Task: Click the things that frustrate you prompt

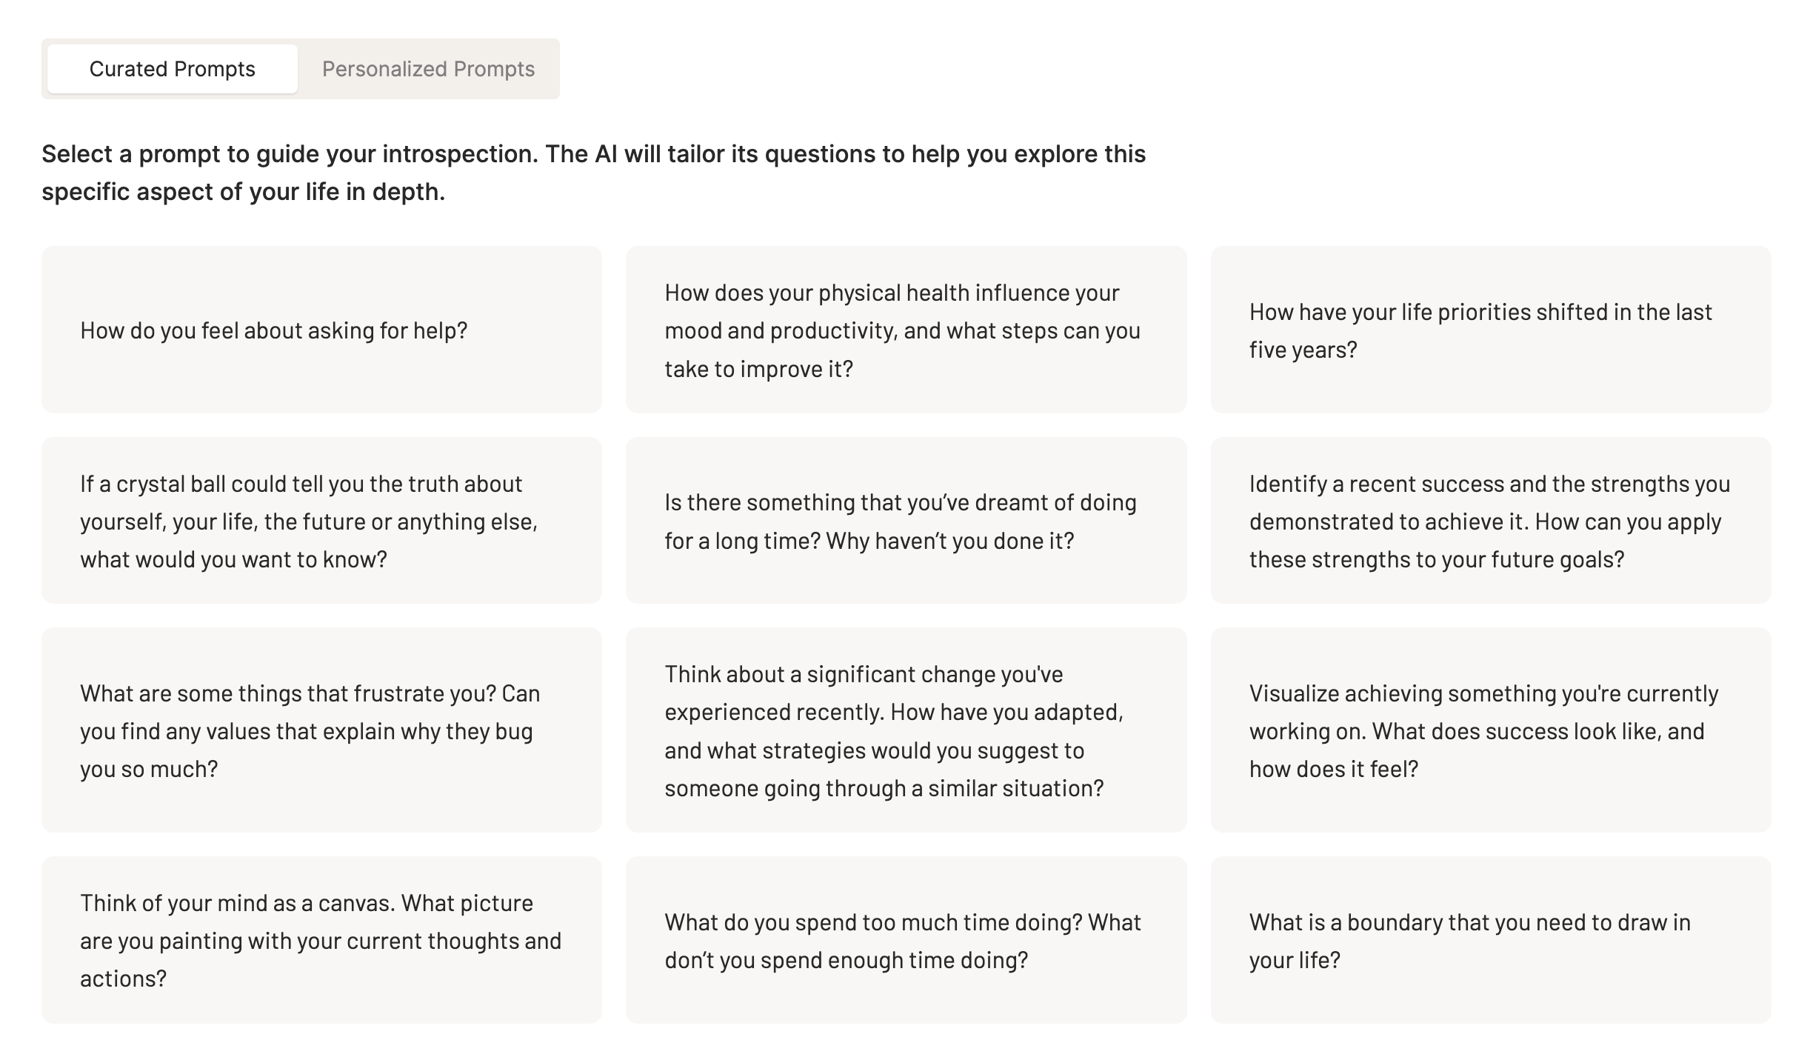Action: click(321, 730)
